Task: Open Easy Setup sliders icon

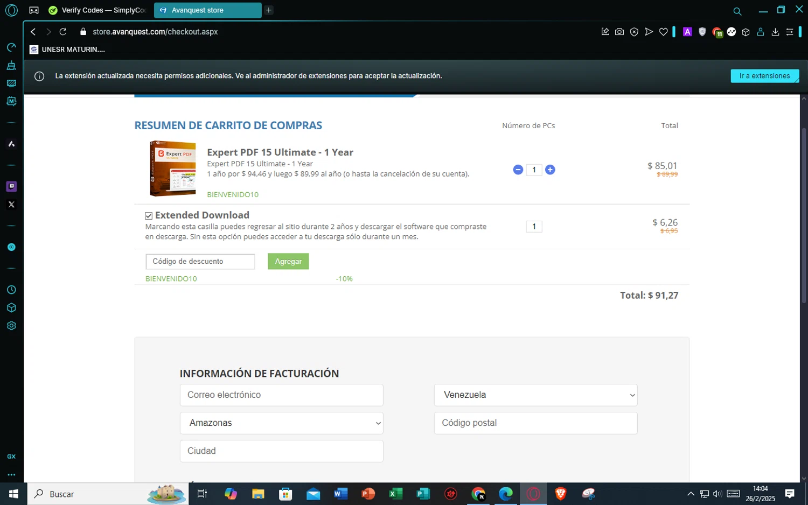Action: [x=790, y=32]
